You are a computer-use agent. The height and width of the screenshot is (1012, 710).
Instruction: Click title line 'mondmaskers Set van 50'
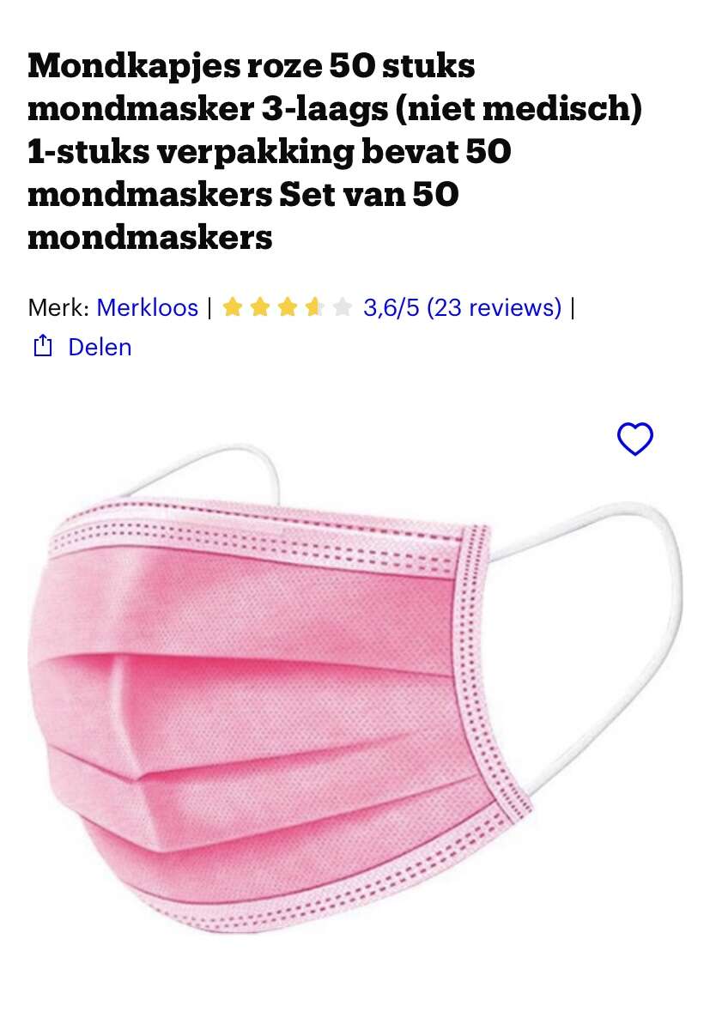243,194
